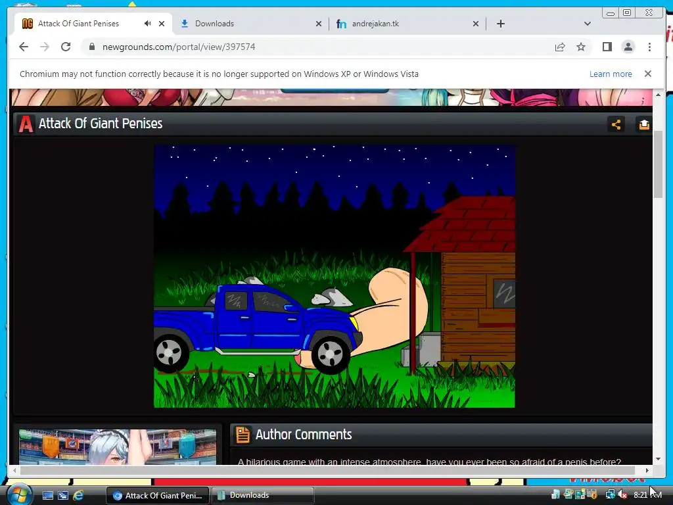Click the address bar URL
The height and width of the screenshot is (505, 673).
pos(179,47)
